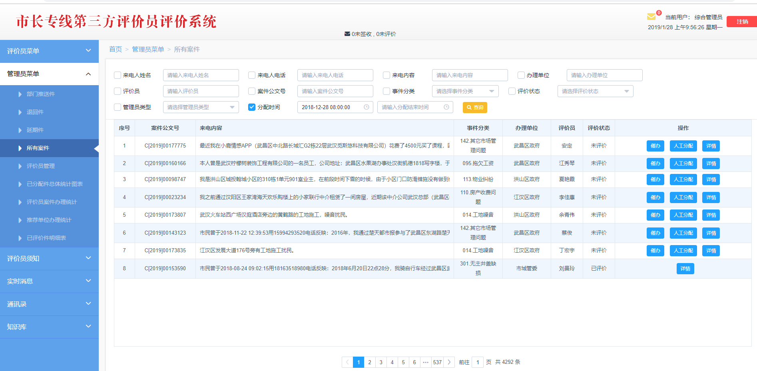The height and width of the screenshot is (371, 757).
Task: Click the orange 查询 search button
Action: [475, 108]
